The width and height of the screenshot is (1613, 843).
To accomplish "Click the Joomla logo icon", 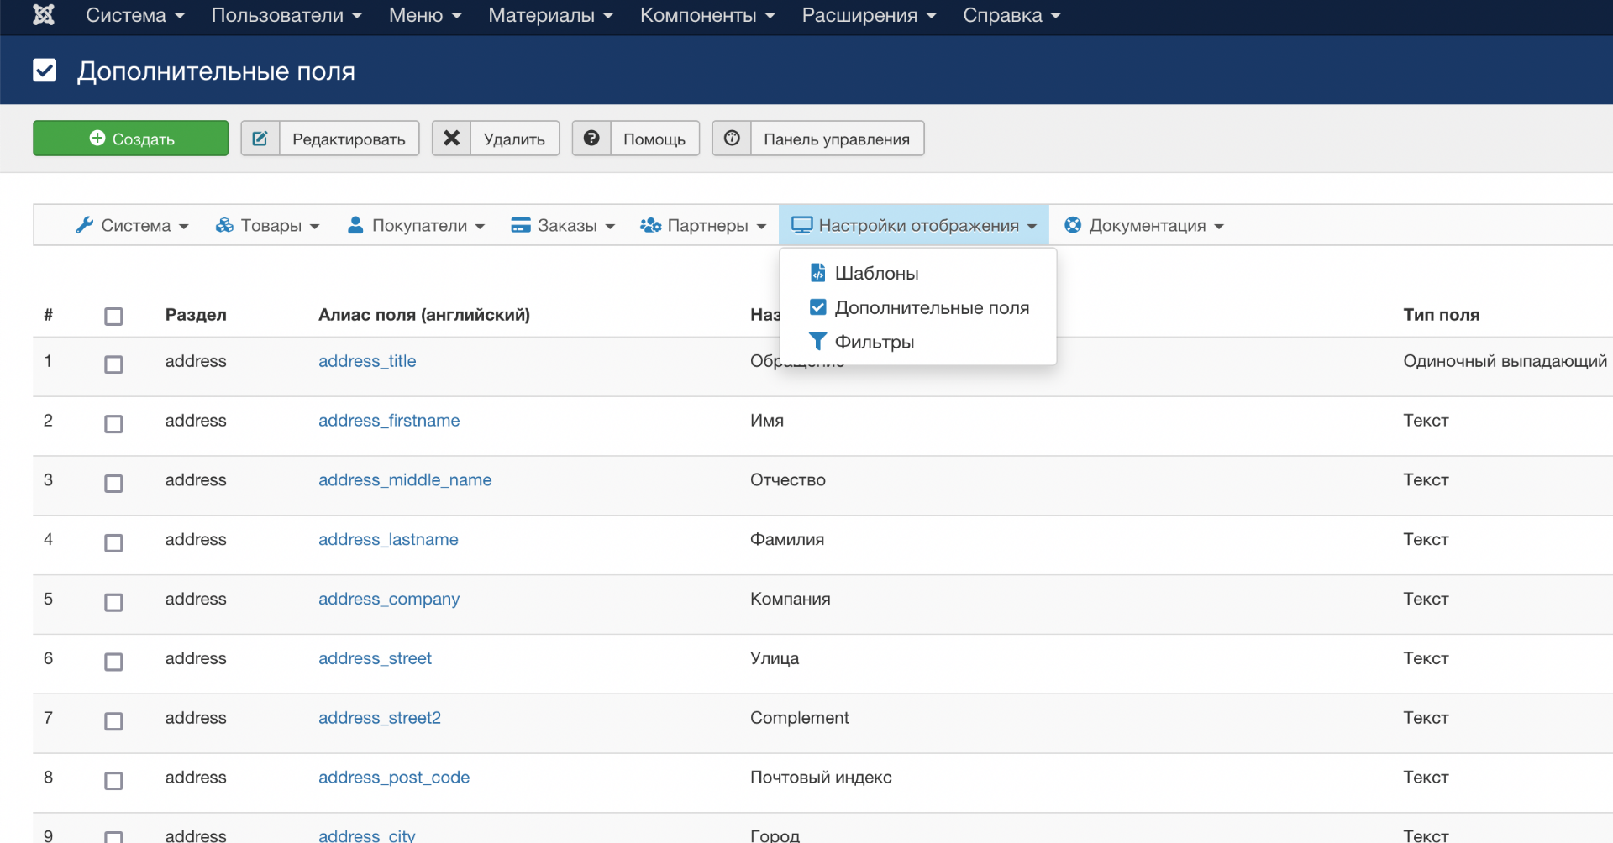I will tap(44, 15).
